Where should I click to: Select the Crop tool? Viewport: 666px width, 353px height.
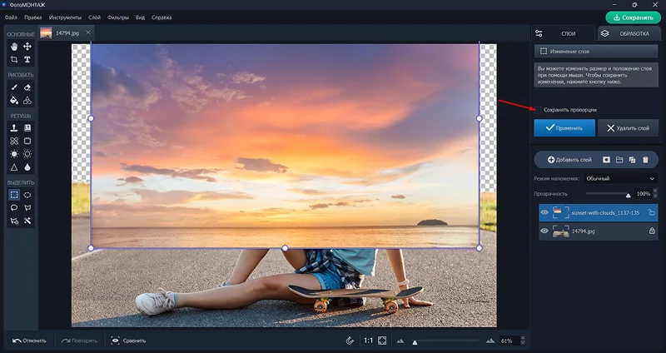tap(14, 59)
